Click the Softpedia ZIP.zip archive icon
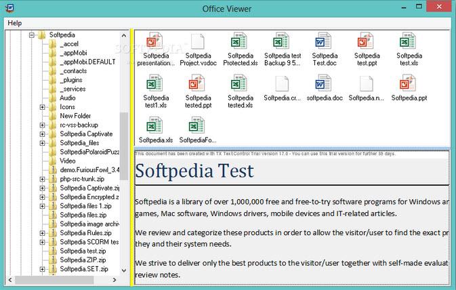456x290 pixels. tap(53, 260)
